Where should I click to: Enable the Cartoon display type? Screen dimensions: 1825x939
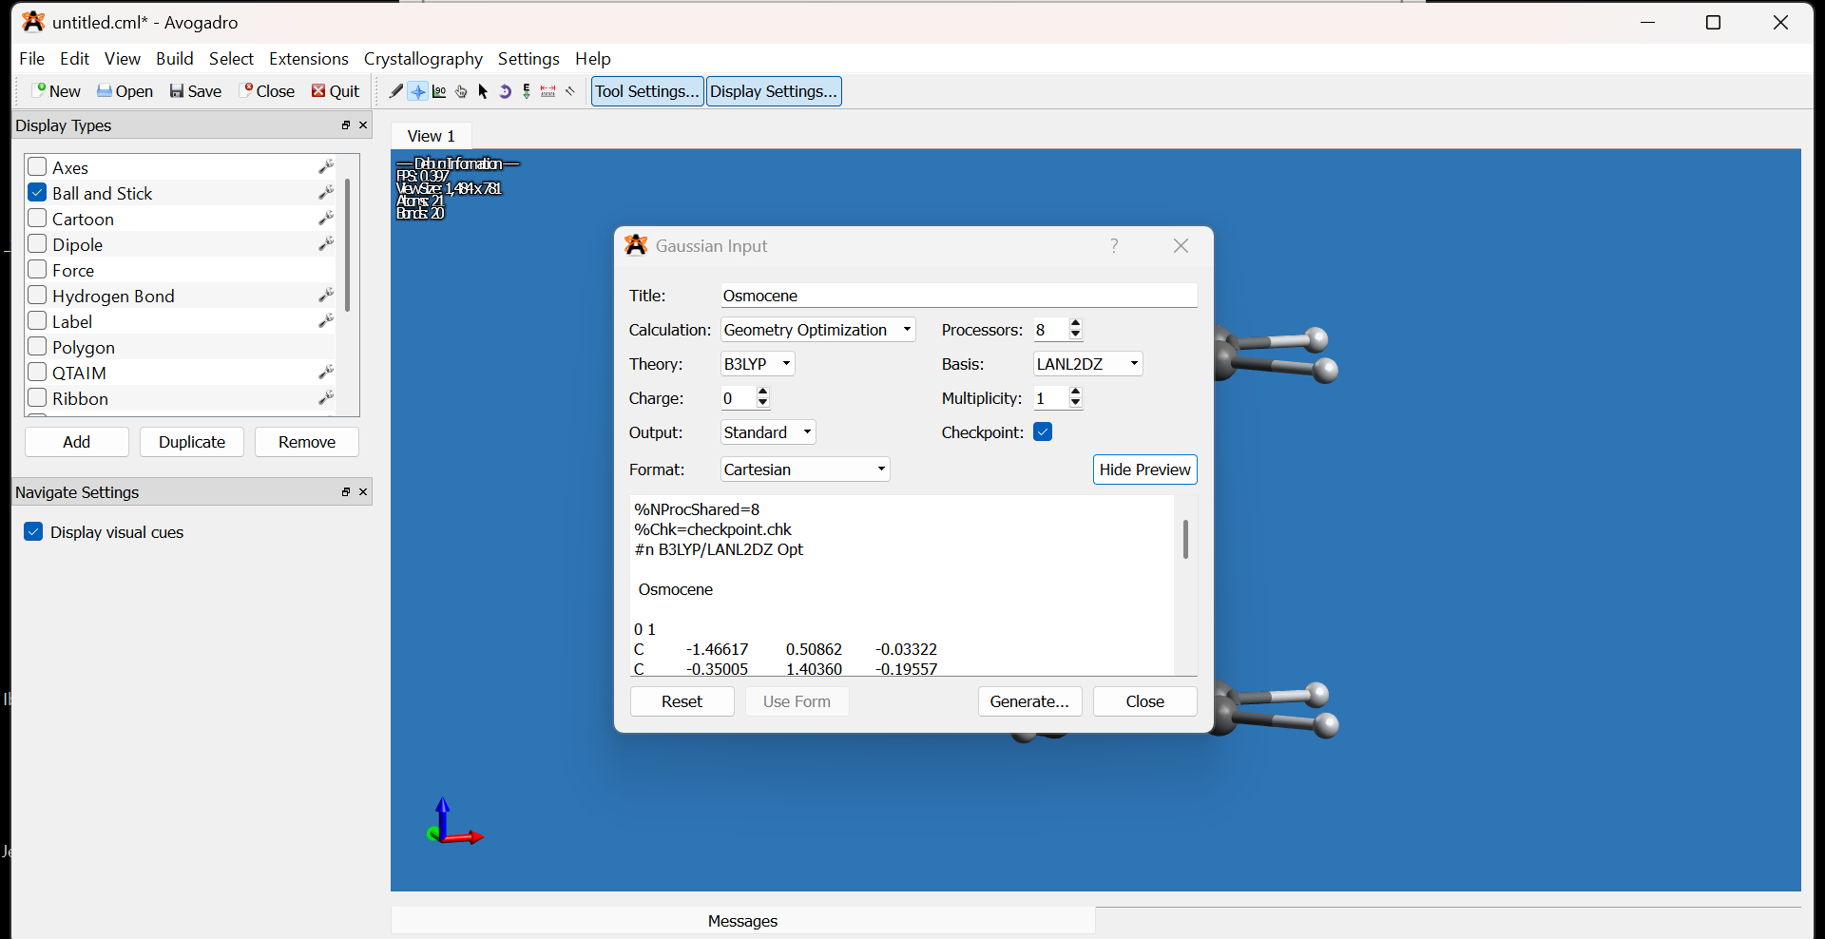pos(37,219)
